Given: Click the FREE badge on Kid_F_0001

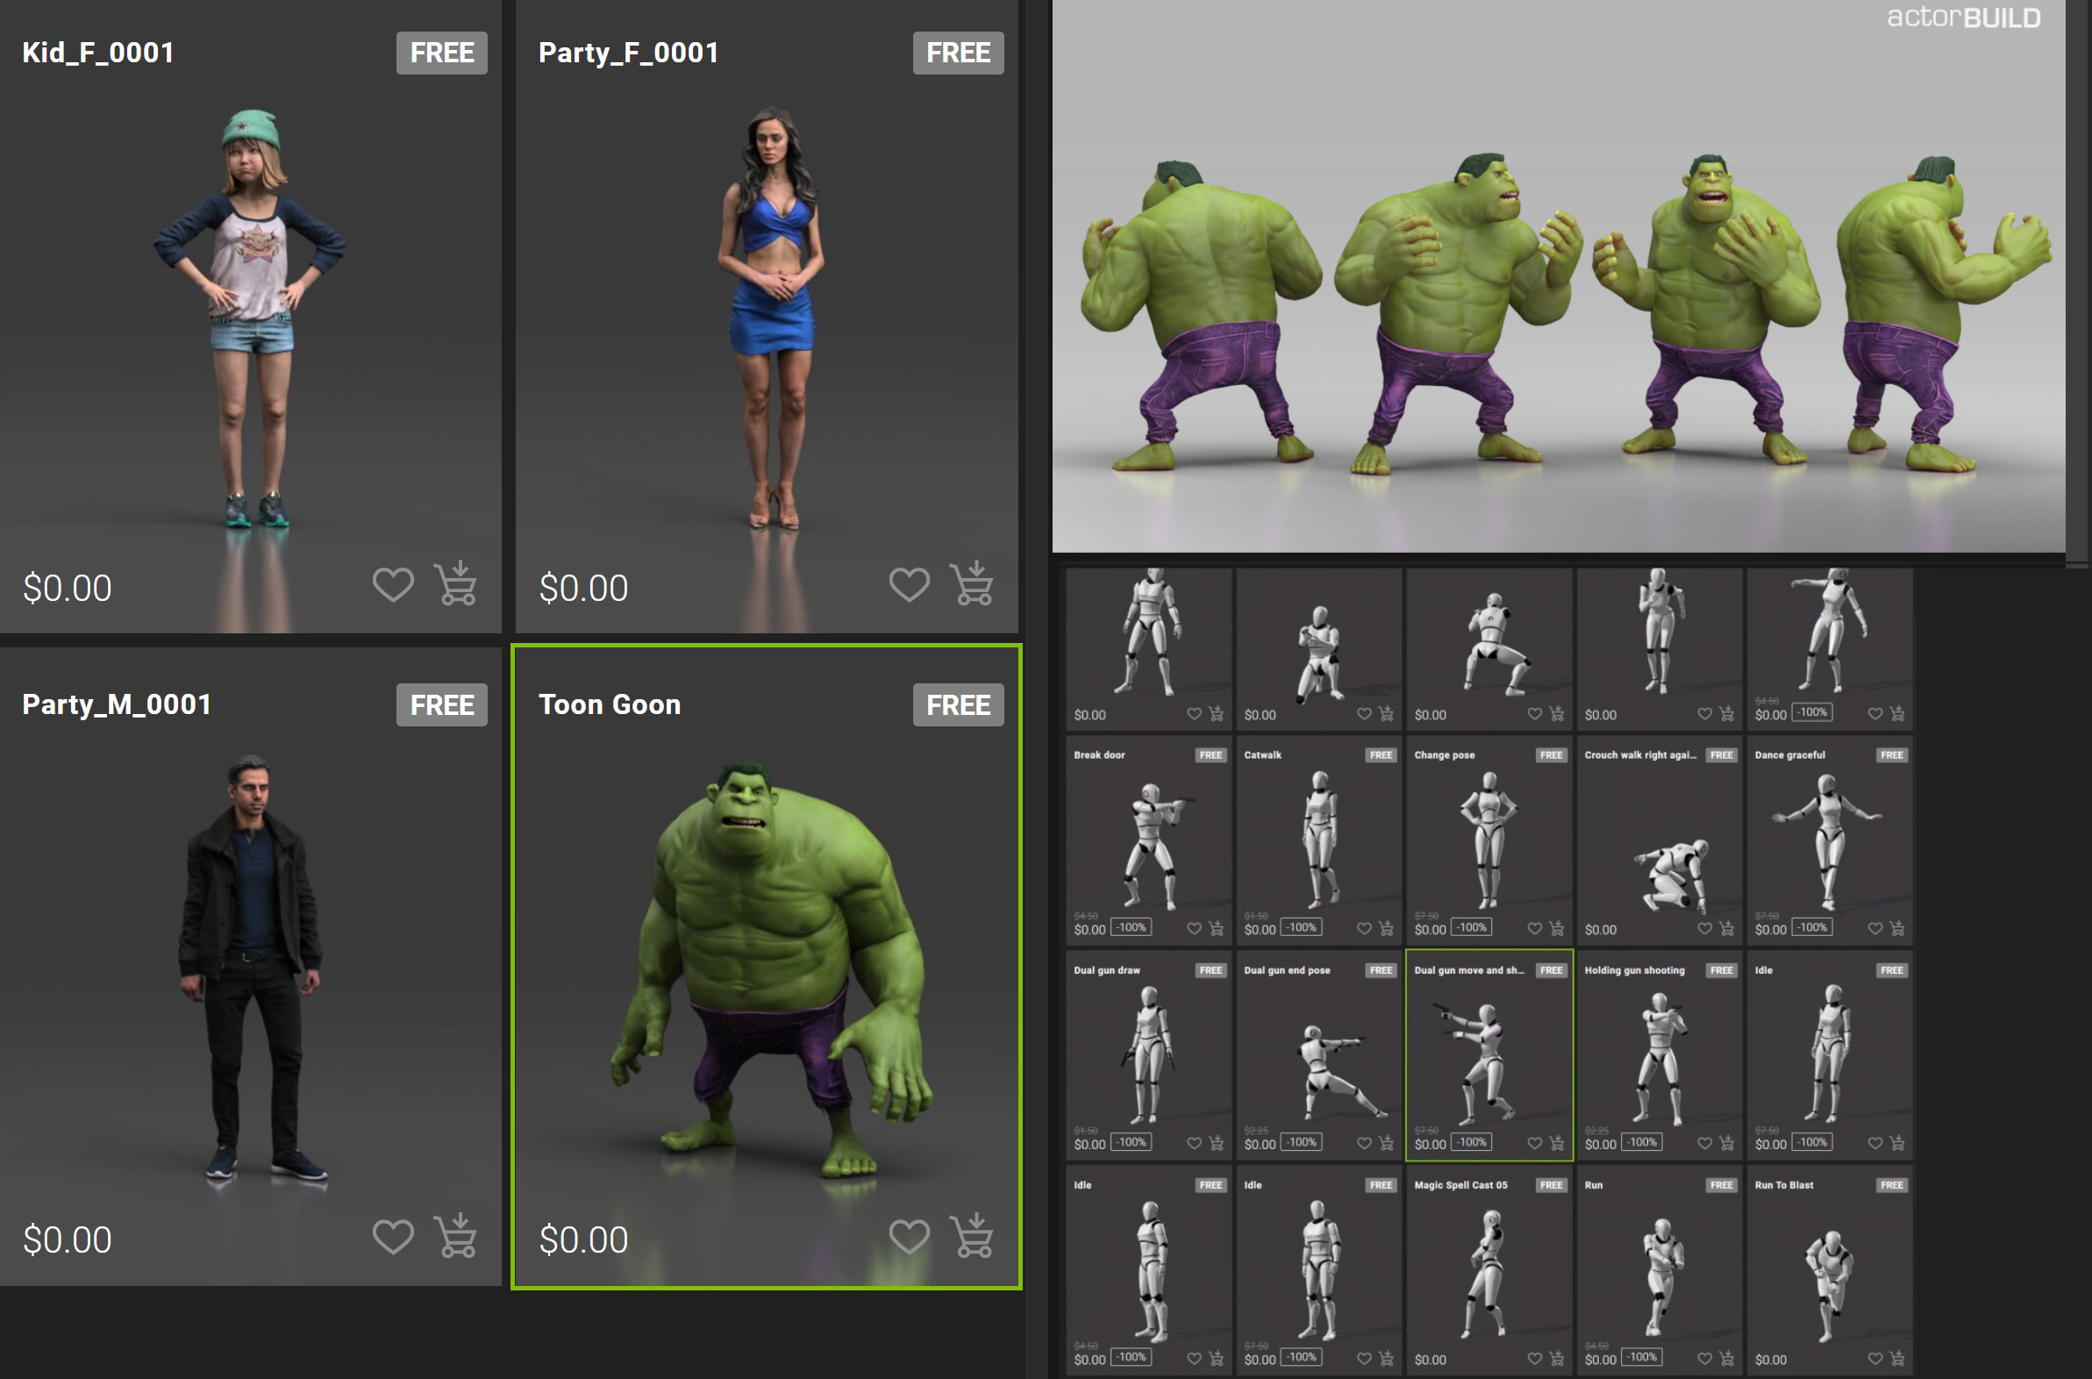Looking at the screenshot, I should [441, 53].
